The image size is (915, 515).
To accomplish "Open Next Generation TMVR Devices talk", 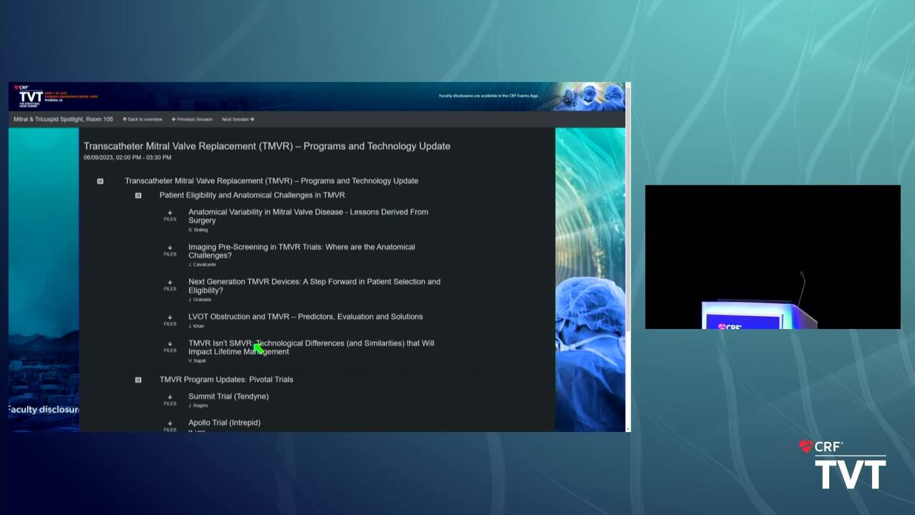I will (x=315, y=286).
